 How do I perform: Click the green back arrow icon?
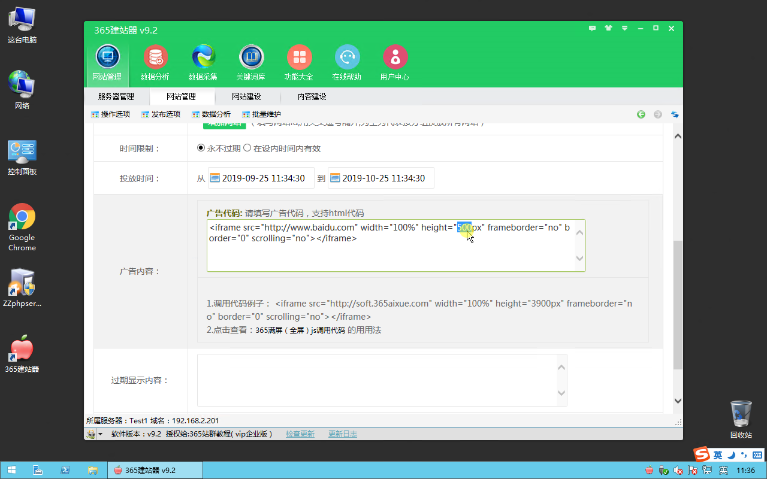[x=641, y=114]
